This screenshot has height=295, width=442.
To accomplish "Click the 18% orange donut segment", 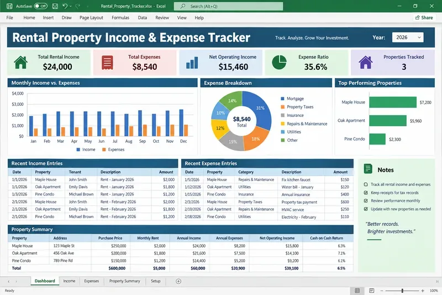I will (255, 139).
